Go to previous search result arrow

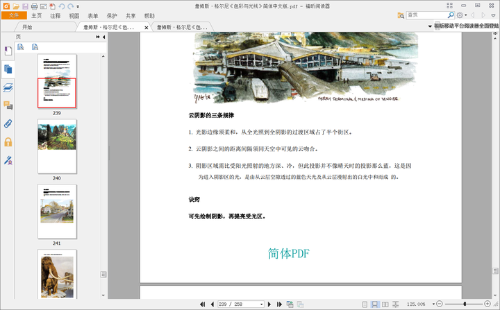coord(473,15)
